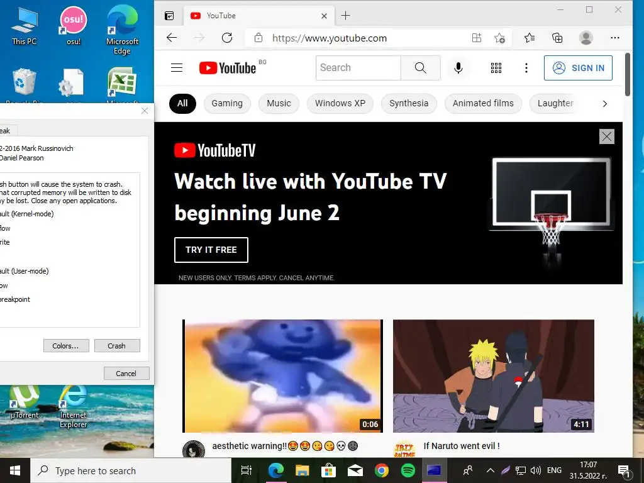The width and height of the screenshot is (644, 483).
Task: Open channel avatar of aesthetic warning video
Action: tap(194, 449)
